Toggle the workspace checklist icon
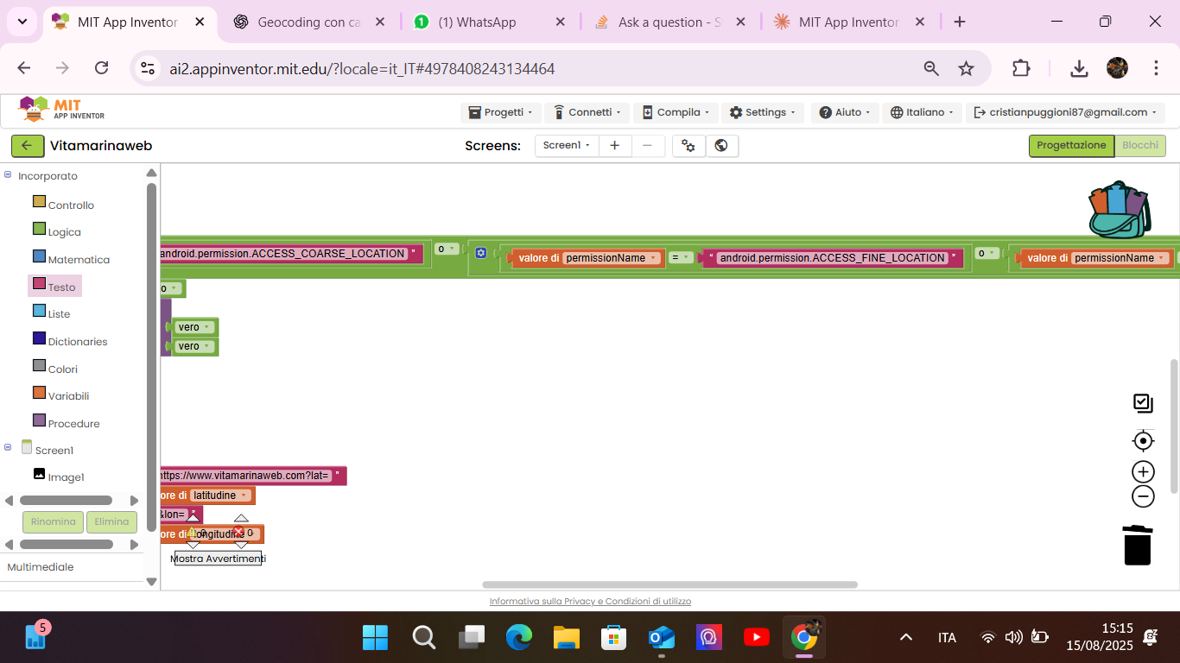 coord(1143,403)
